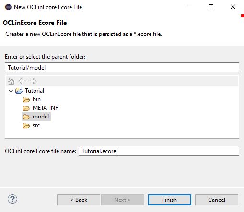Open the help question mark icon
This screenshot has height=212, width=244.
pyautogui.click(x=12, y=199)
